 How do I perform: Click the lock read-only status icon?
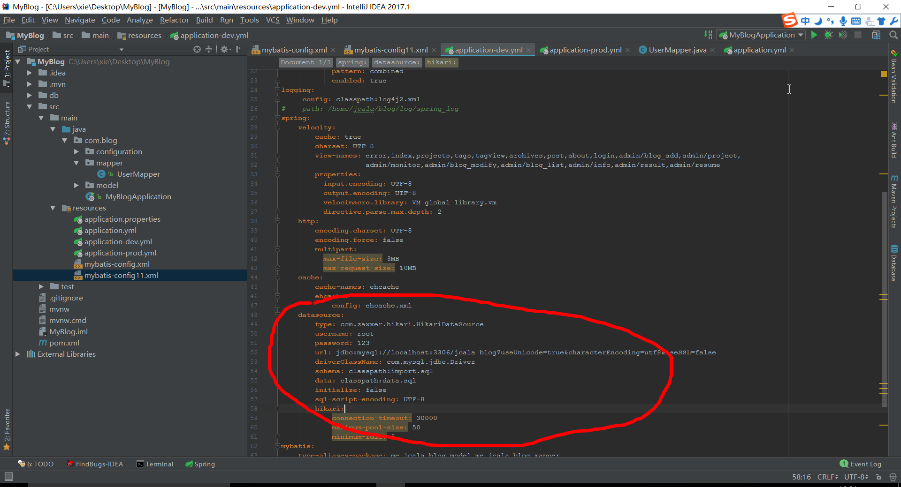click(x=878, y=477)
